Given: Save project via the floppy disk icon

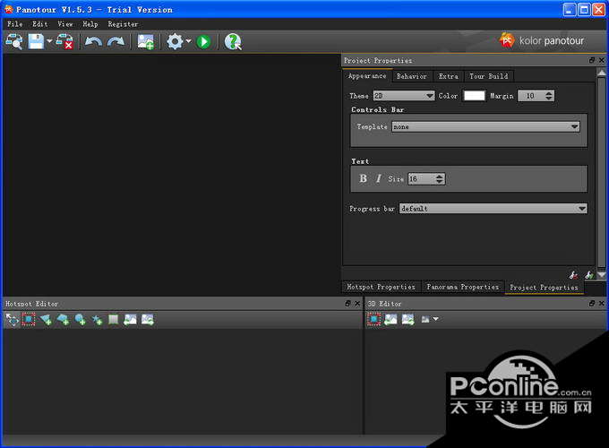Looking at the screenshot, I should 36,41.
